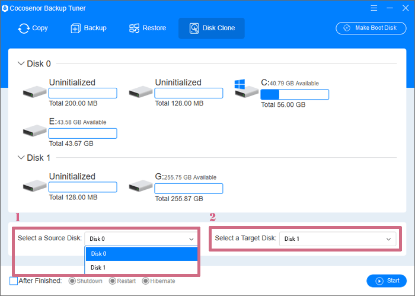
Task: Click the E: drive usage bar
Action: click(83, 133)
